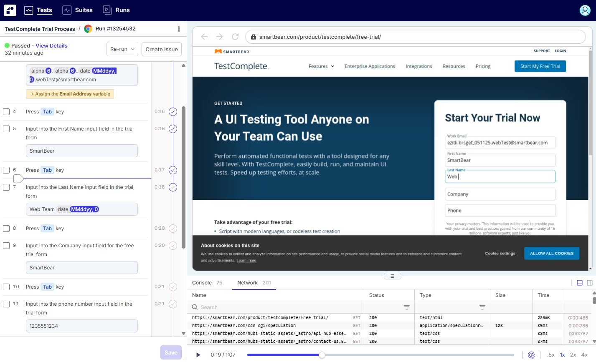Screen dimensions: 596x362
Task: Open the user profile avatar
Action: coord(585,10)
